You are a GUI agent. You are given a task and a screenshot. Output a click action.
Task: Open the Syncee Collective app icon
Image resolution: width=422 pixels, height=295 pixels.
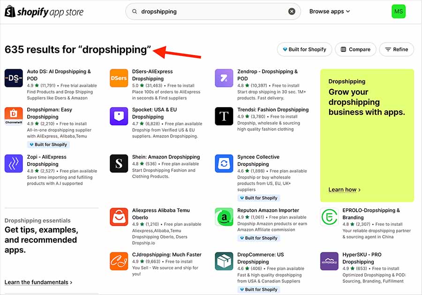coord(224,164)
